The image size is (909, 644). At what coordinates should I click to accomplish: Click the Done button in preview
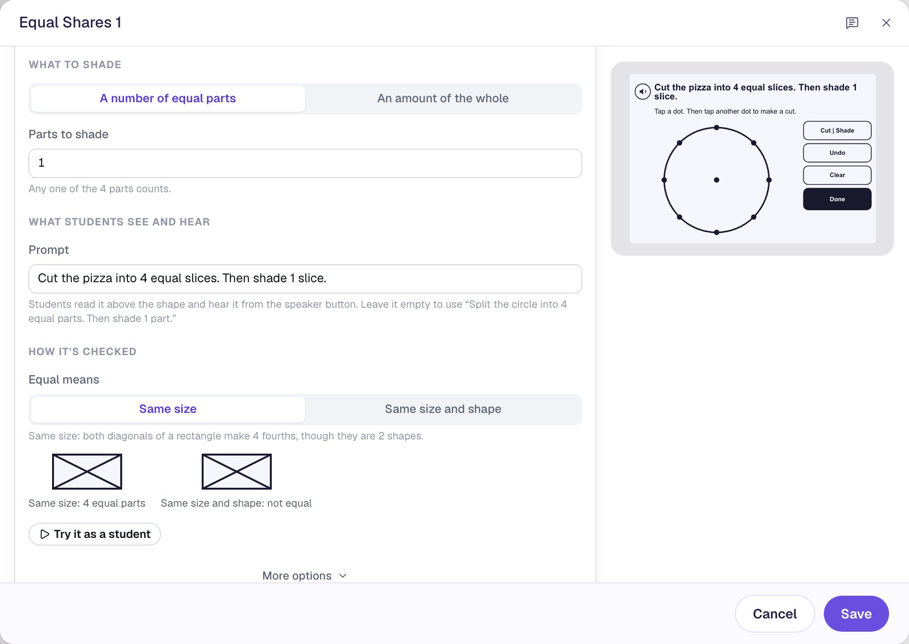point(837,199)
